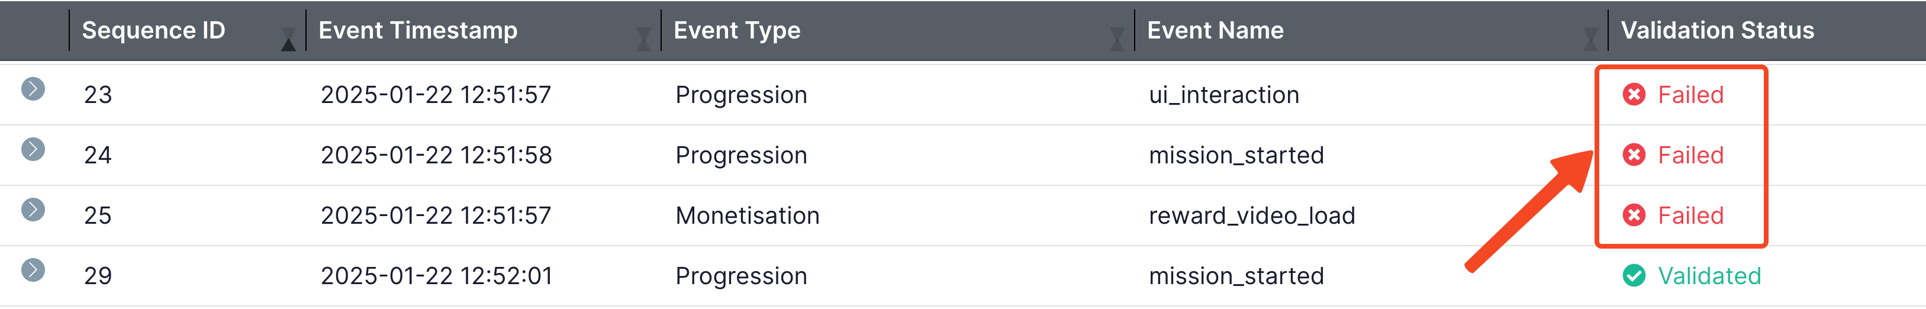The image size is (1926, 309).
Task: Click Event Type column sort icon
Action: point(1116,39)
